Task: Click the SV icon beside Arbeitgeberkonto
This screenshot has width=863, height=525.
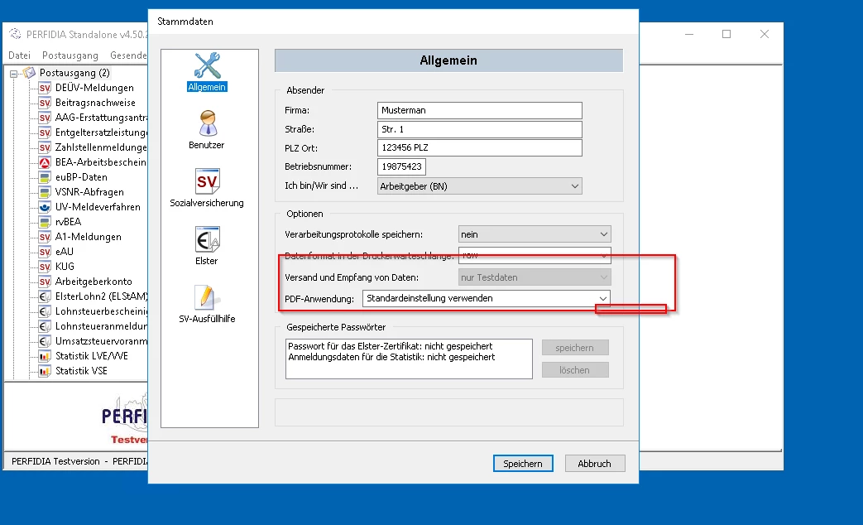Action: click(46, 282)
